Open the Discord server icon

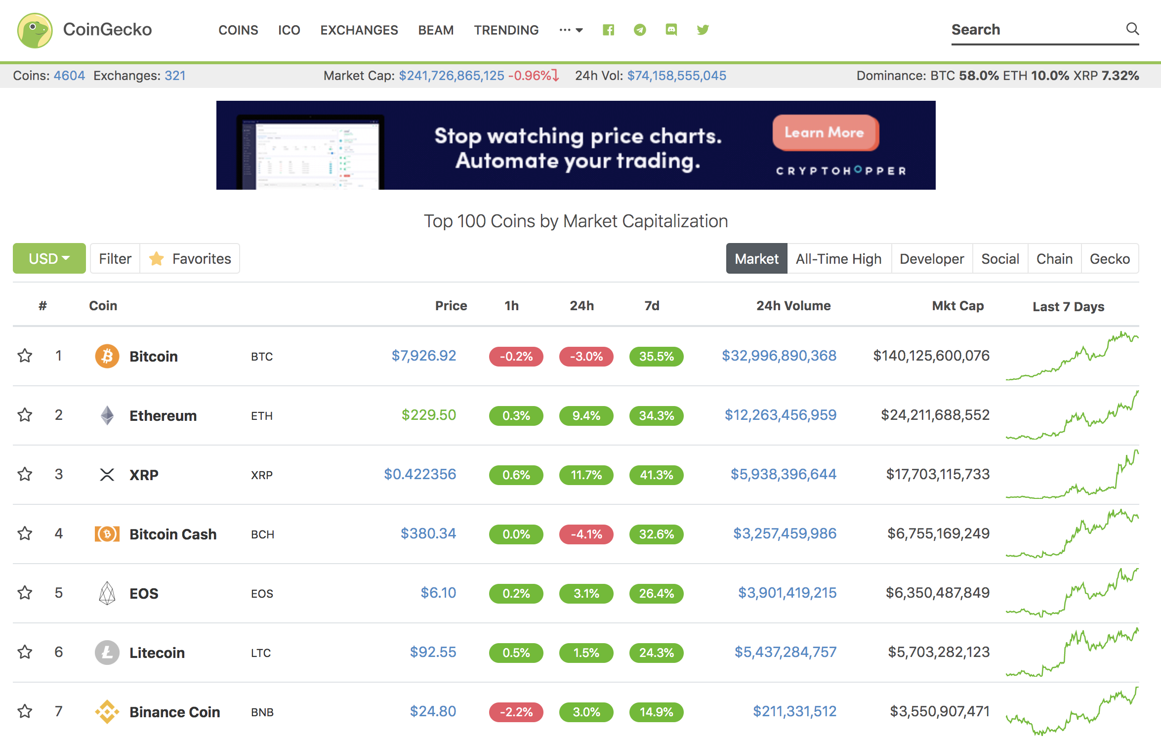point(671,30)
